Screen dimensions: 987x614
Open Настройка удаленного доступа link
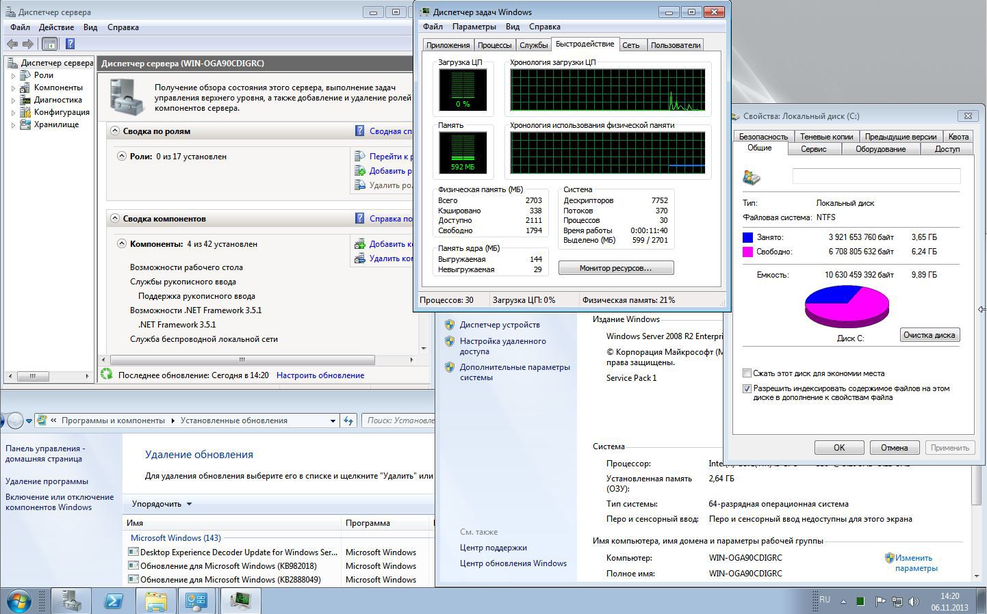click(503, 346)
